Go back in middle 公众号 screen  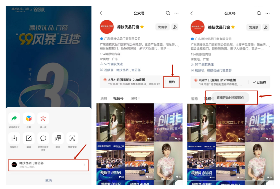[x=101, y=13]
